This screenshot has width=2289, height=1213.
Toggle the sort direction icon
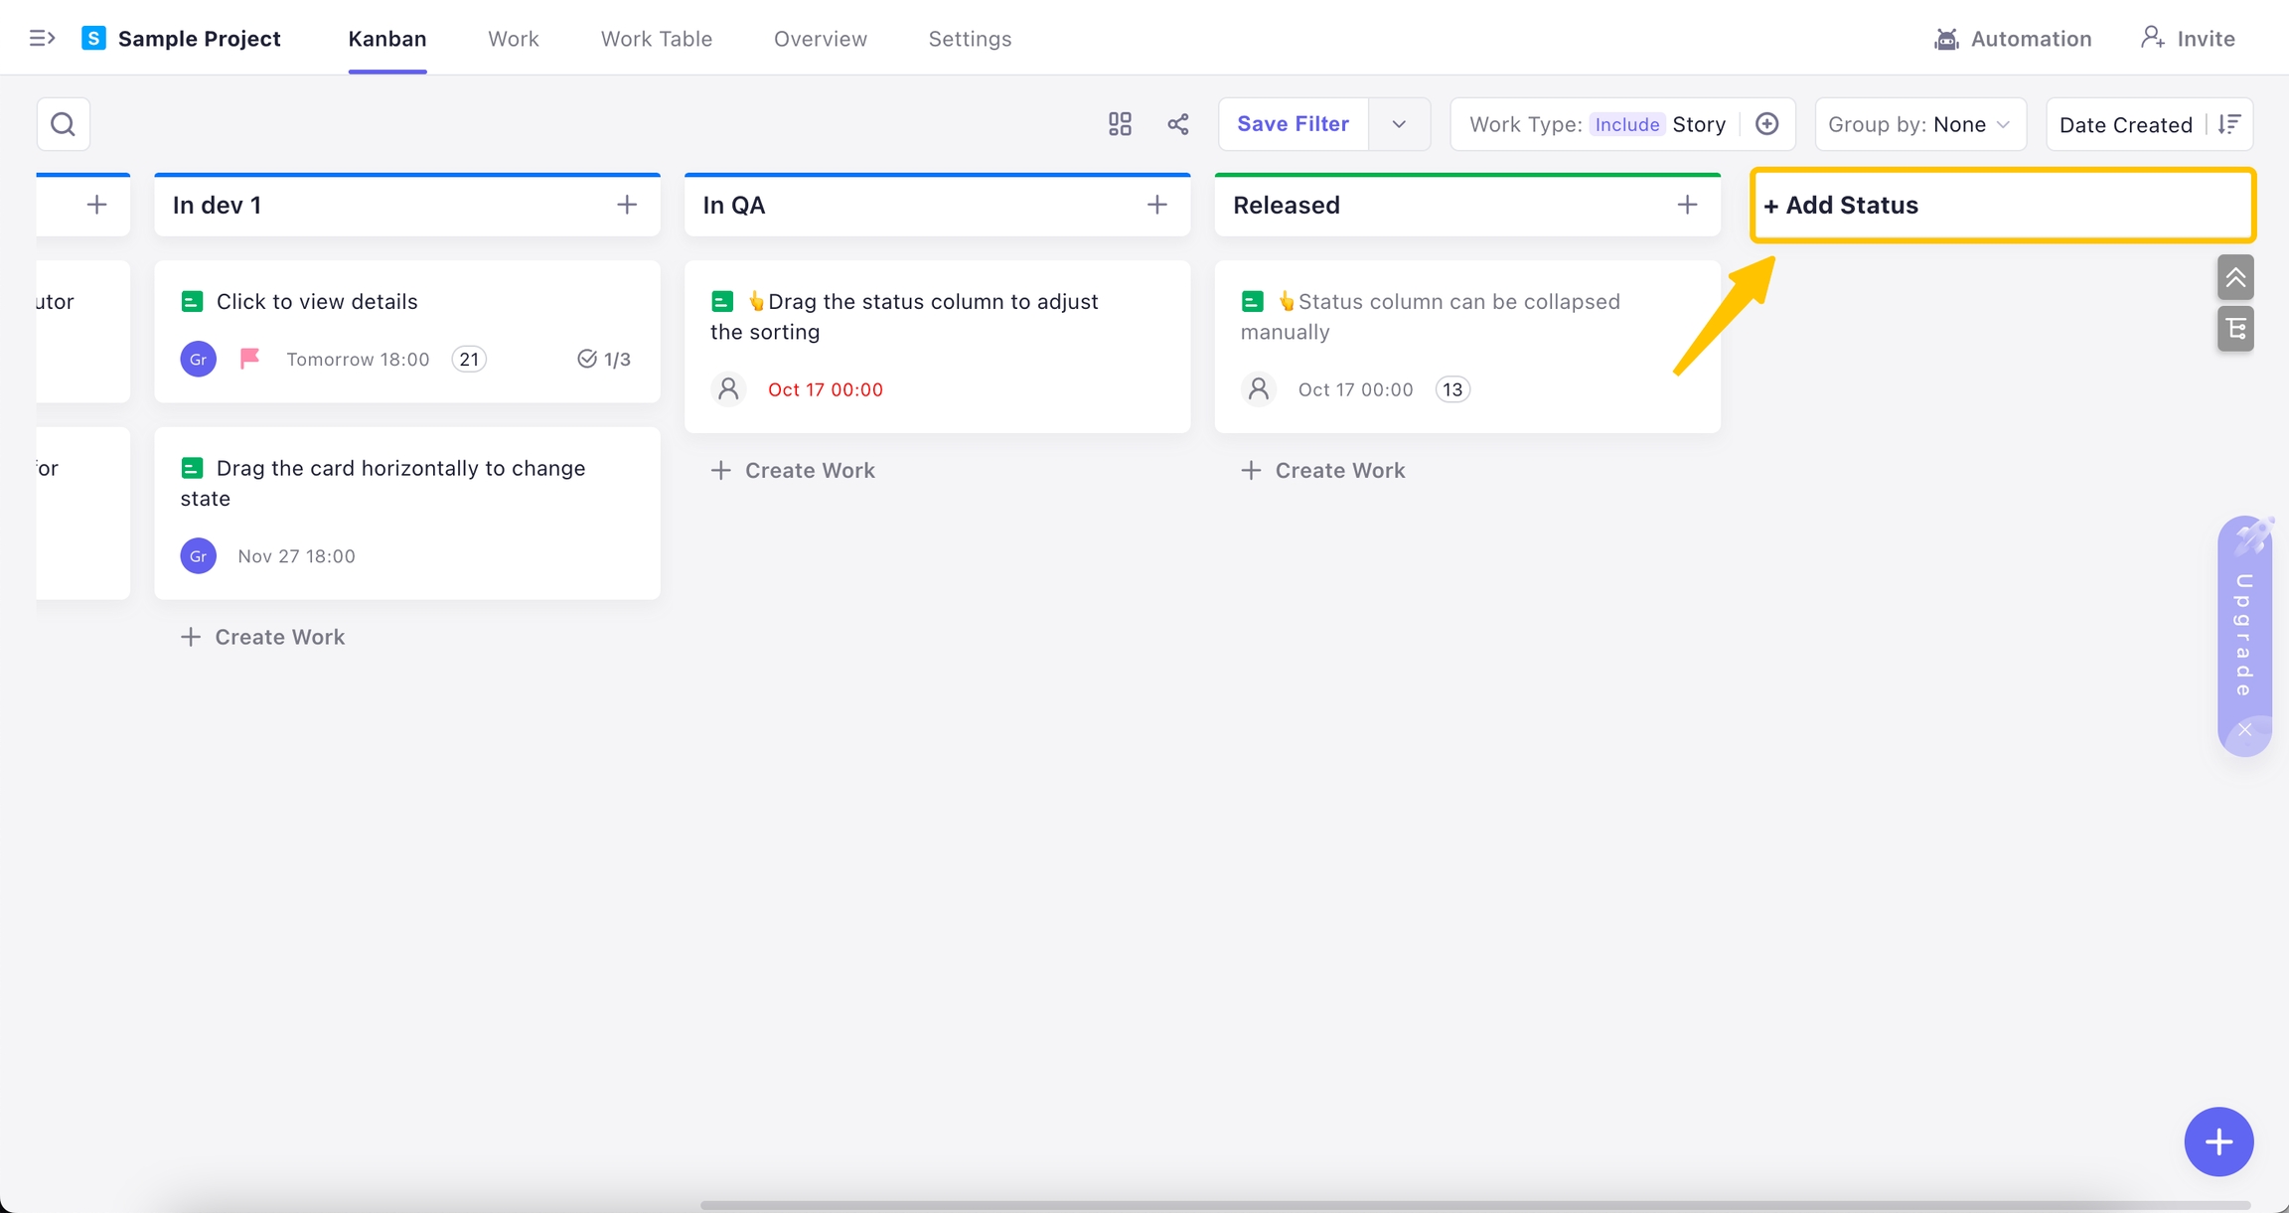pos(2229,124)
